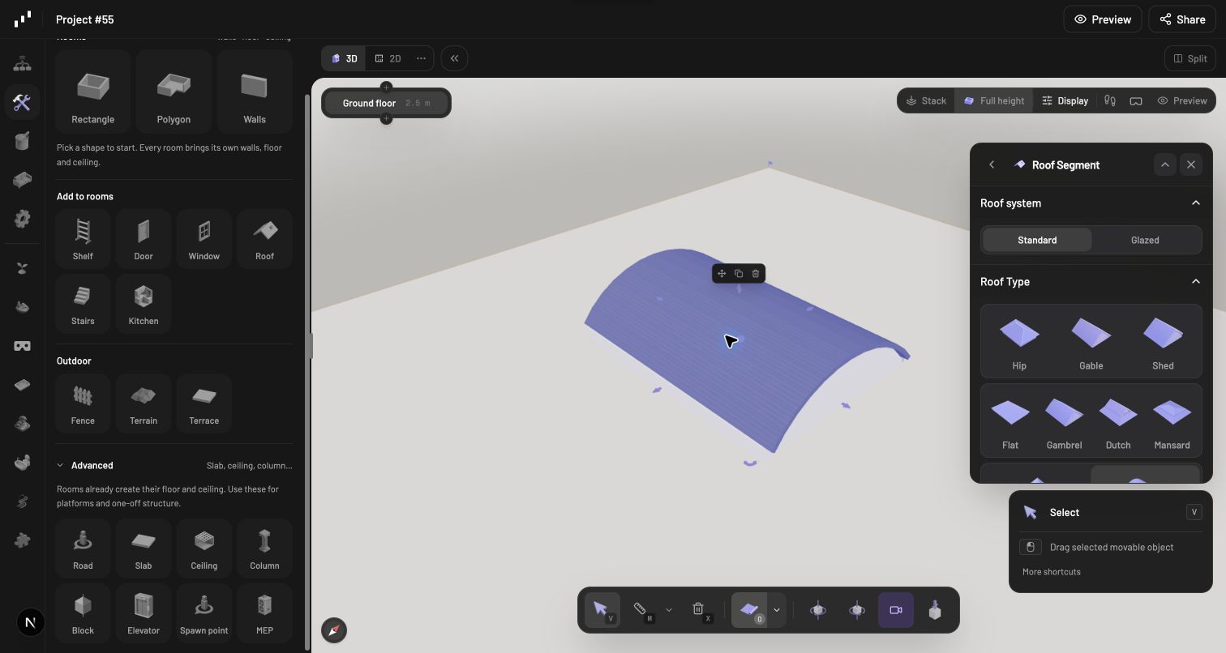1226x653 pixels.
Task: Switch to 2D view tab
Action: (x=388, y=58)
